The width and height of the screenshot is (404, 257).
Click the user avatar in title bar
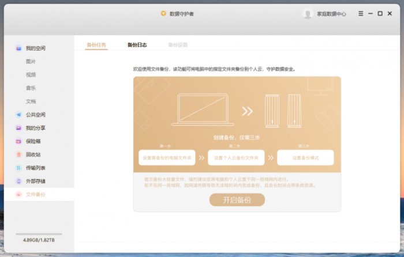click(308, 14)
